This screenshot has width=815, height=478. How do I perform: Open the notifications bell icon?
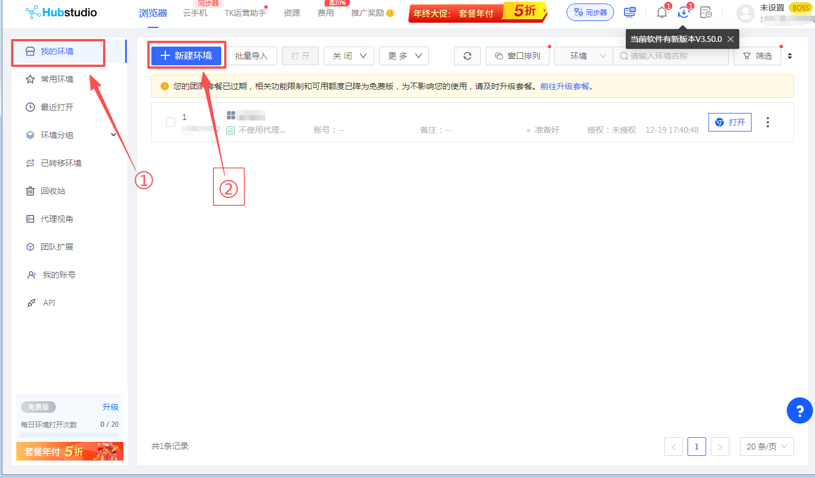click(661, 12)
